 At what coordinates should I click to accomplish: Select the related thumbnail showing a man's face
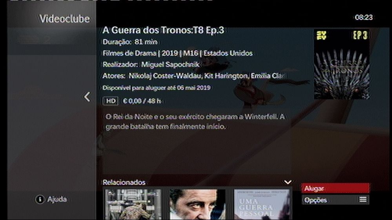(x=197, y=204)
